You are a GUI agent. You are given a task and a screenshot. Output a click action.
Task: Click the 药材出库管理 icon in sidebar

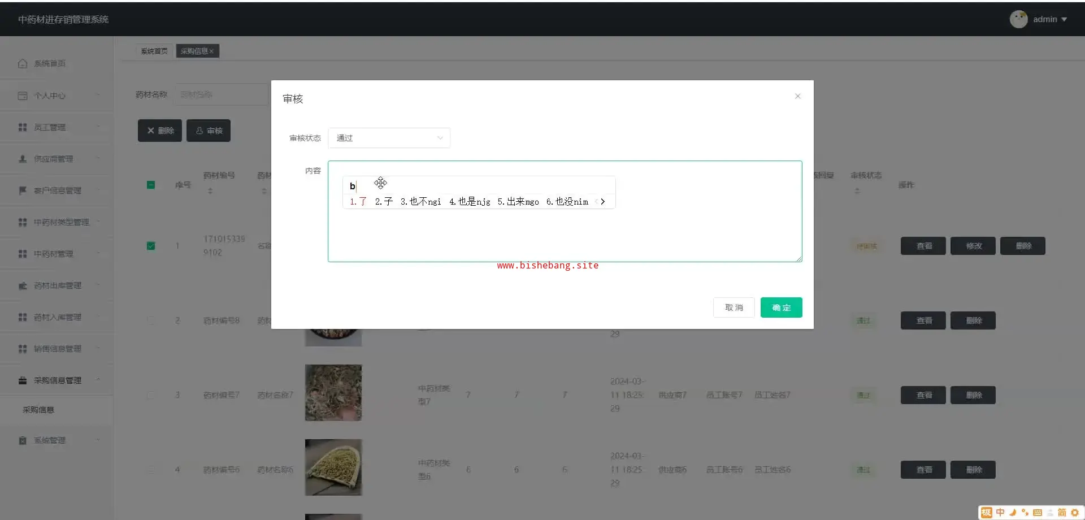(x=23, y=285)
